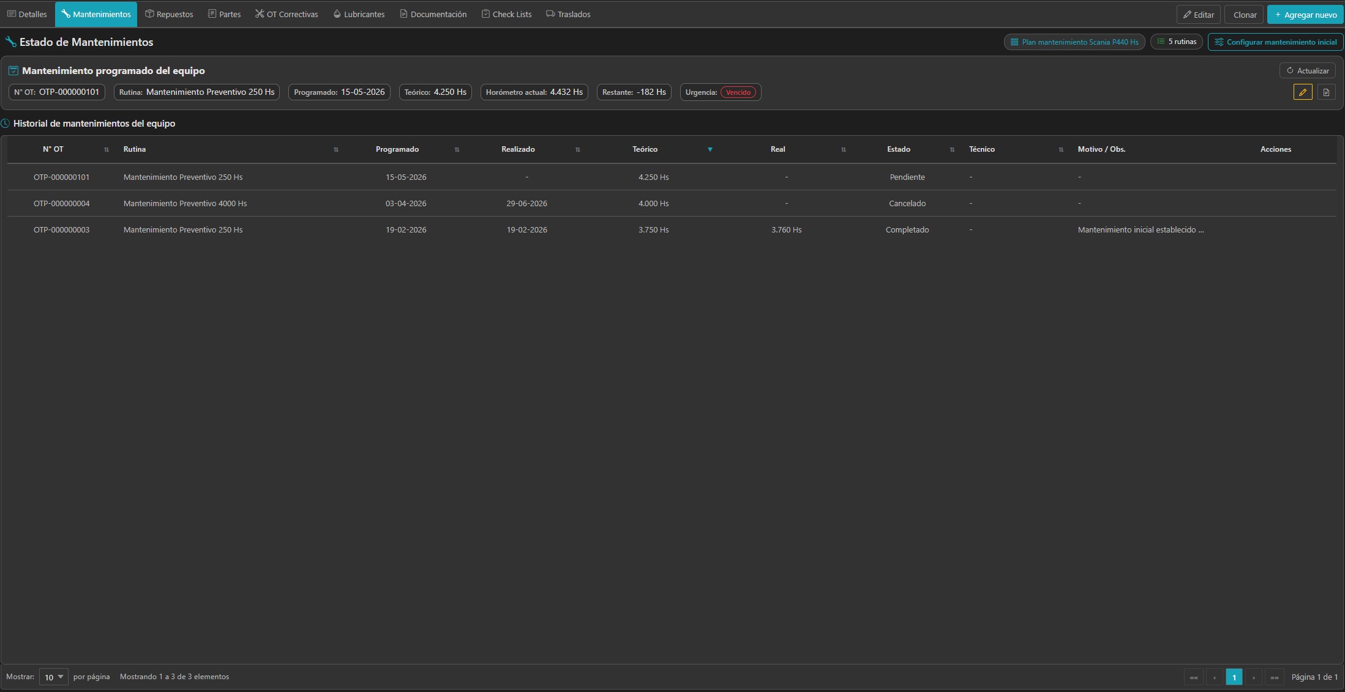Click Horómetro actual 4.432 Hs chip
Screen dimensions: 1345x692
(x=534, y=92)
